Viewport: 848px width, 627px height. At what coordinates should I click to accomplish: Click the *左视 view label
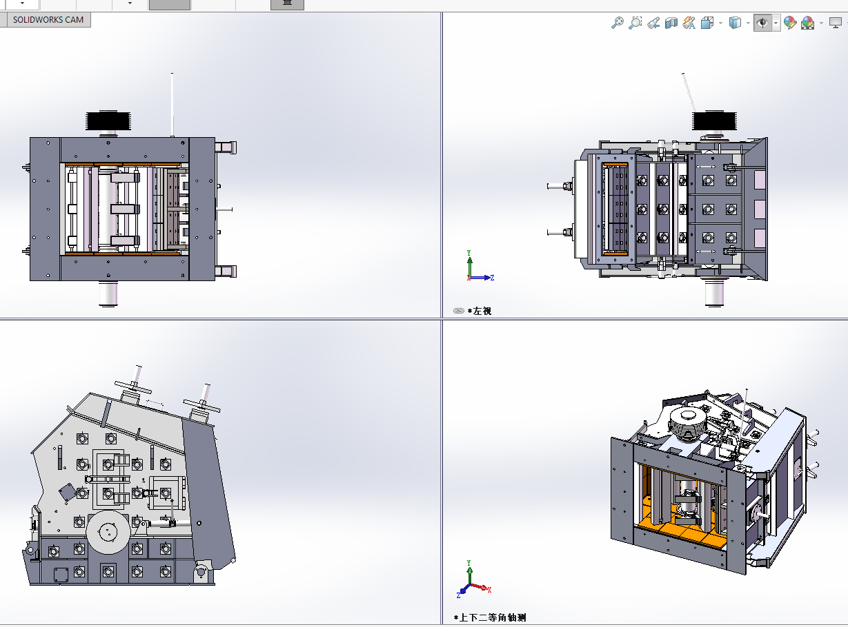click(x=480, y=311)
